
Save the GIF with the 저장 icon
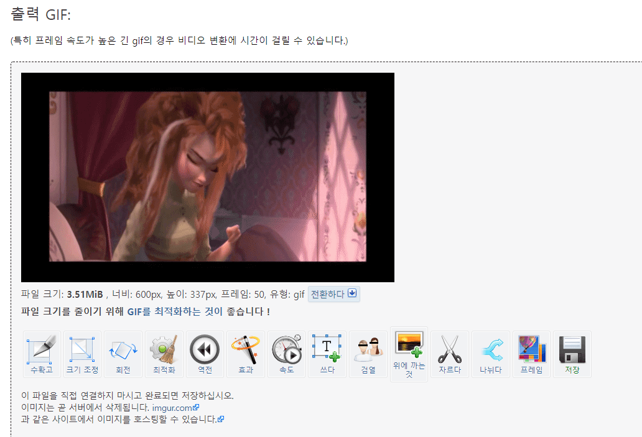click(572, 354)
